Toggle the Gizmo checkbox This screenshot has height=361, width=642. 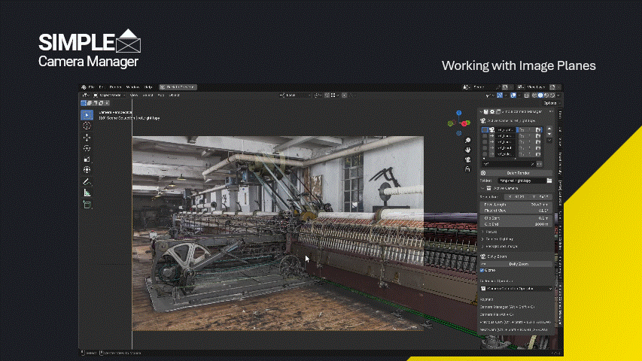(482, 271)
